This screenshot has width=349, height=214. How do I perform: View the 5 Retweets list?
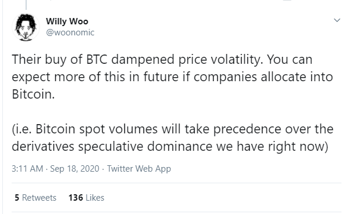[x=35, y=198]
